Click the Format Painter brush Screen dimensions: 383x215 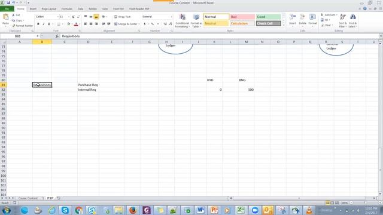pyautogui.click(x=22, y=26)
